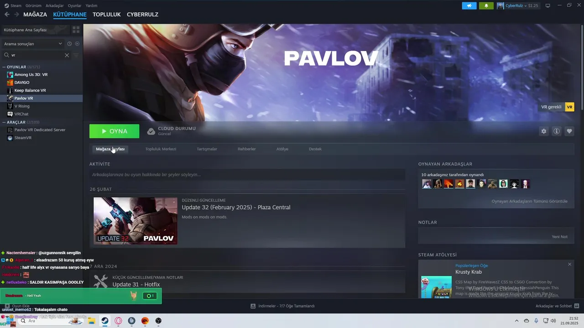584x328 pixels.
Task: Select Pavlov VR Dedicated Server tool
Action: tap(41, 130)
